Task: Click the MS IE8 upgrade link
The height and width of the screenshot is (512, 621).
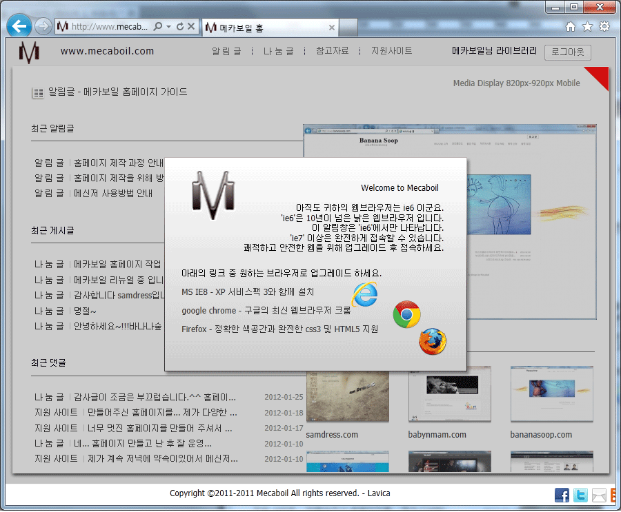Action: [248, 292]
